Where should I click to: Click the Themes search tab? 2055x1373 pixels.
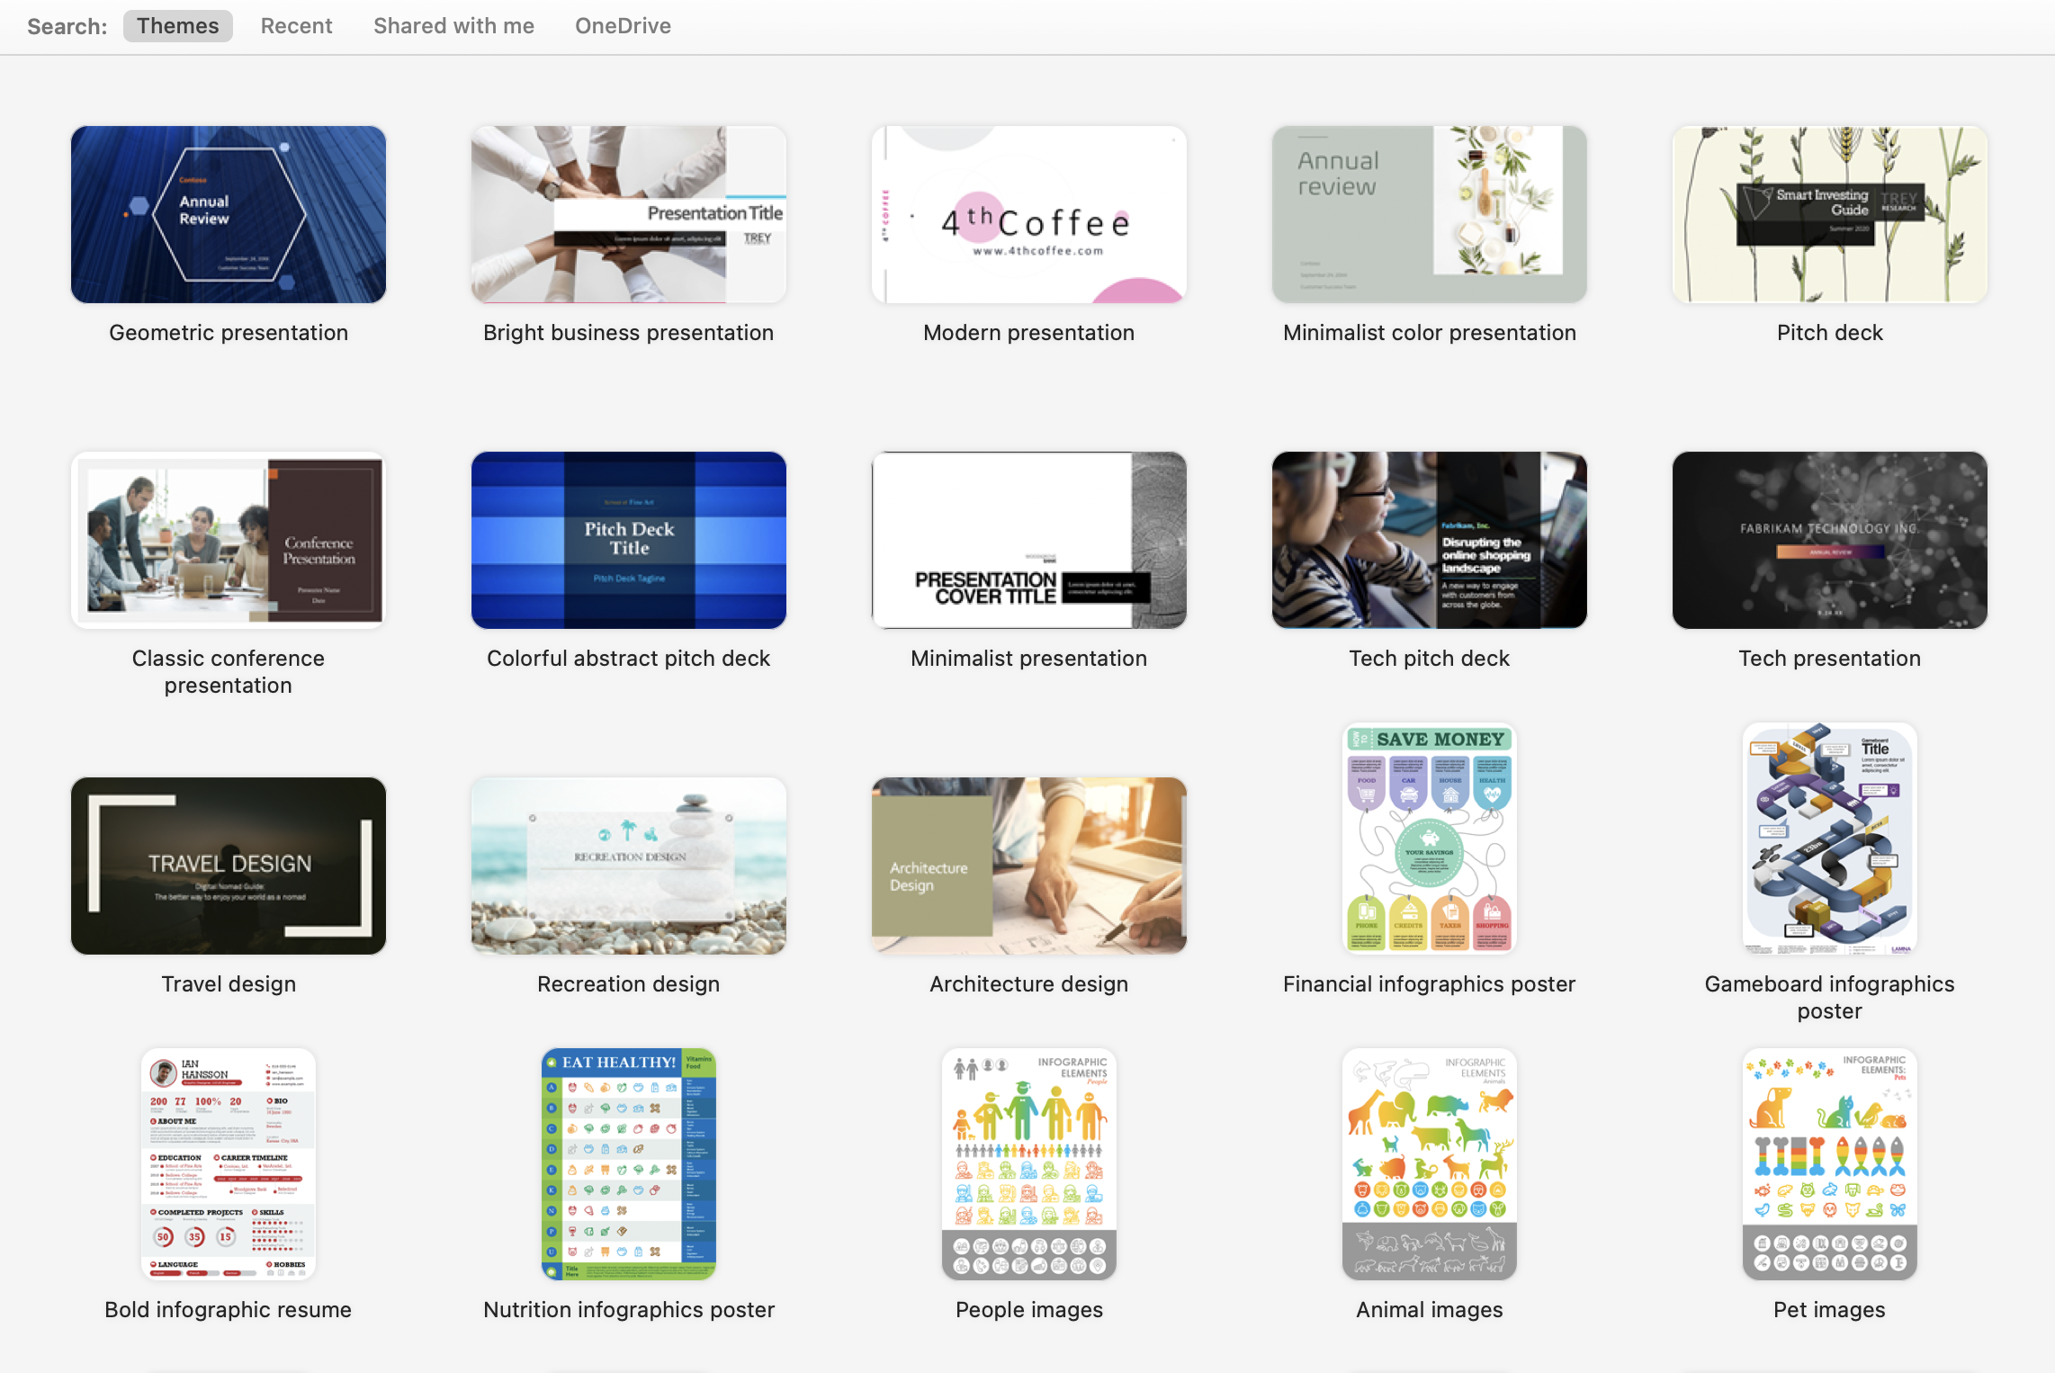(176, 23)
